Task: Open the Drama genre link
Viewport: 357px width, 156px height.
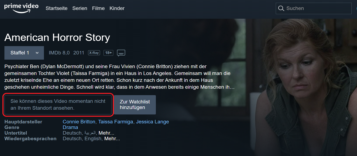Action: (x=71, y=127)
